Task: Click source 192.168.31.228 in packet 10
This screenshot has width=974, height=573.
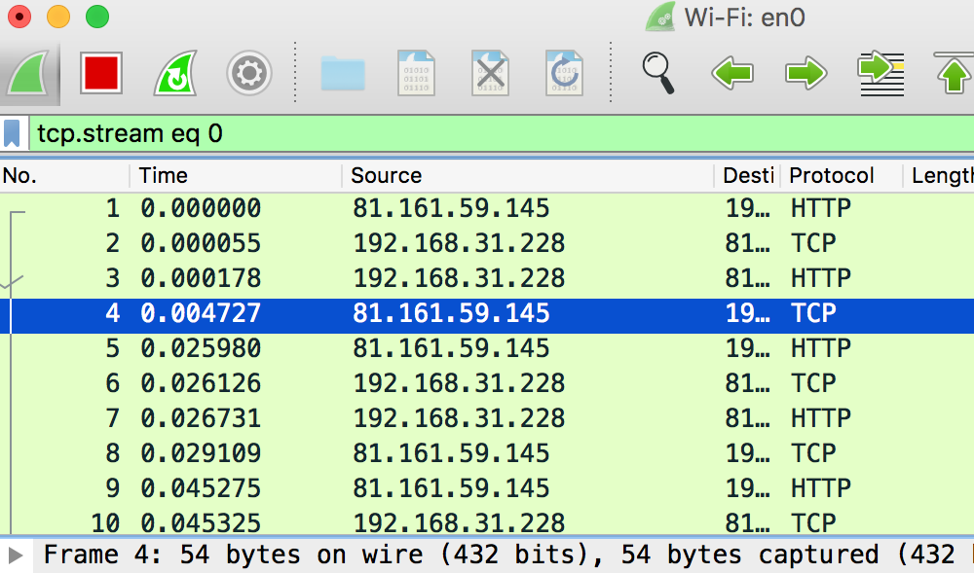Action: tap(459, 523)
